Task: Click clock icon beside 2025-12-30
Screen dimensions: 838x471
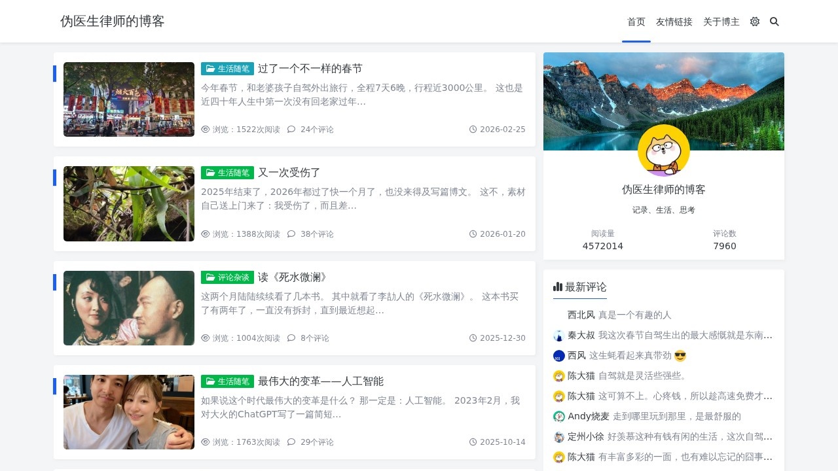Action: (473, 338)
